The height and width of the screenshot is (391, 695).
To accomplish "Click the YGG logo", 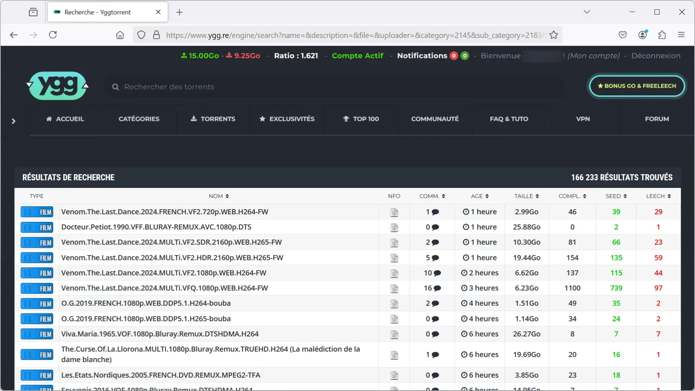I will click(58, 86).
